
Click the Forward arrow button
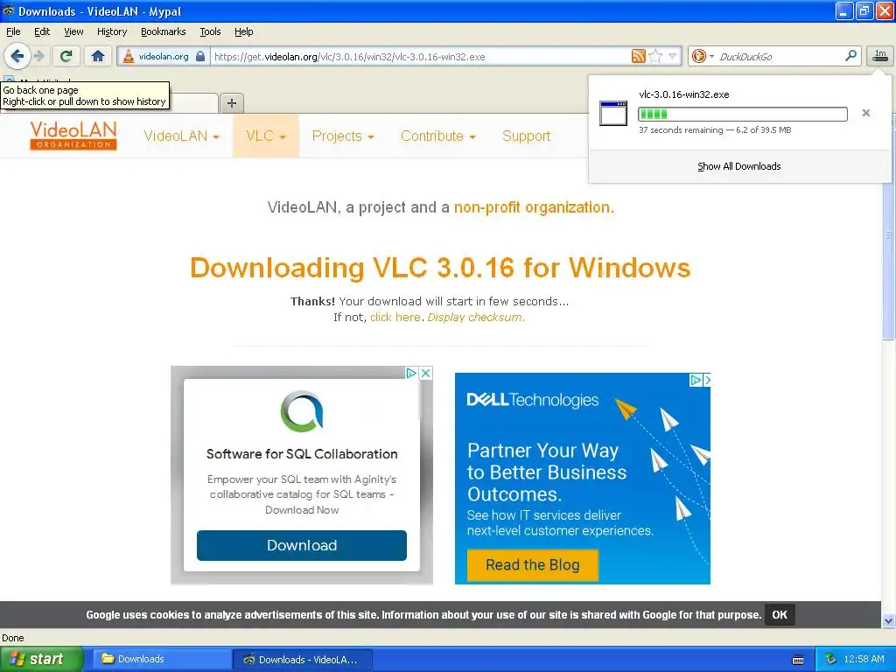coord(38,56)
